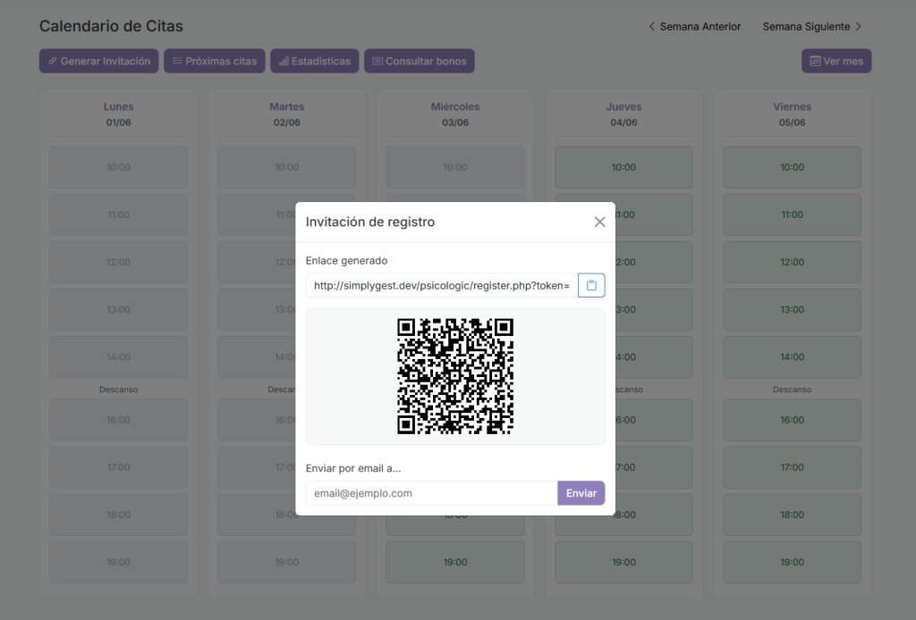Go to Semana Anterior
The image size is (916, 620).
694,26
